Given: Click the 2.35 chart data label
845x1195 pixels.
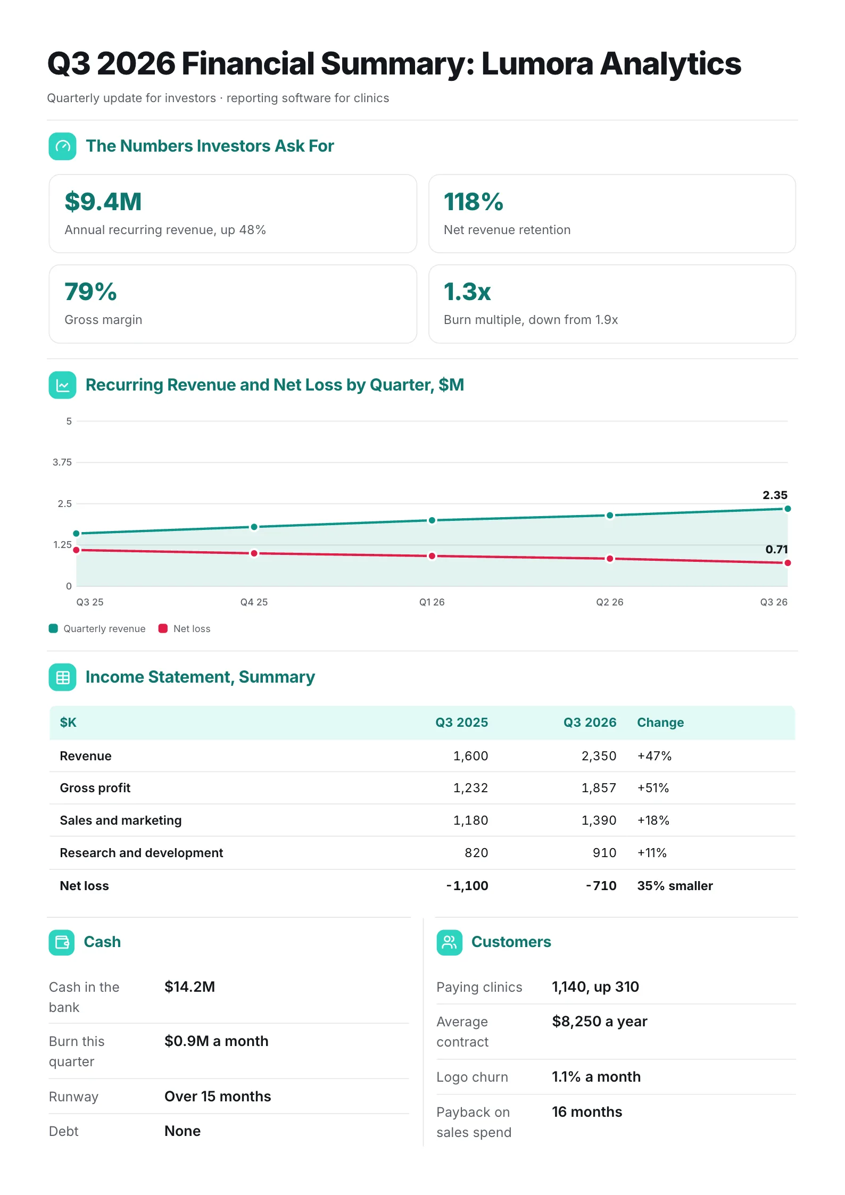Looking at the screenshot, I should point(775,495).
